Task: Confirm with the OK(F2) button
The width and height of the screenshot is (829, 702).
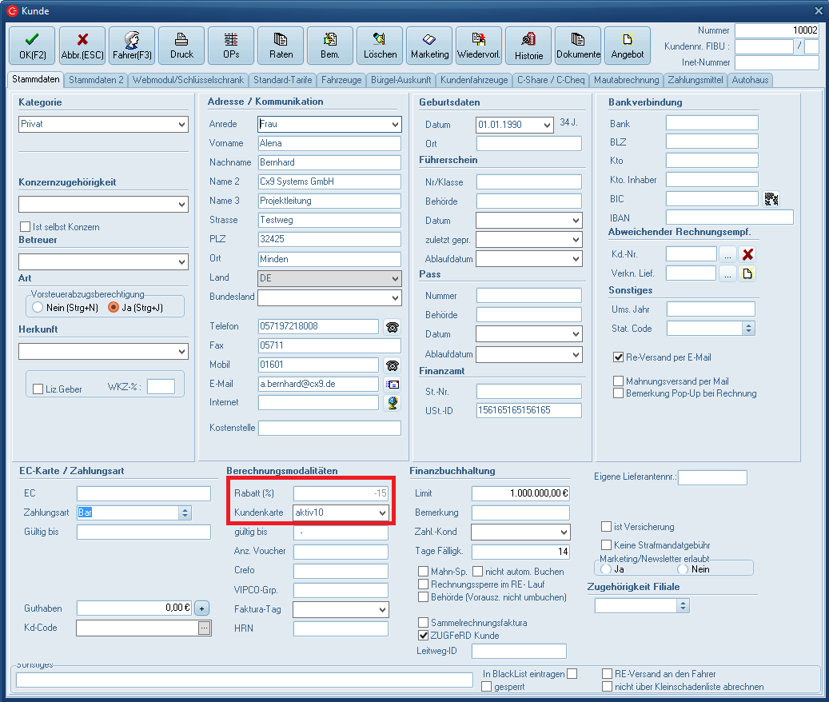Action: pyautogui.click(x=32, y=46)
